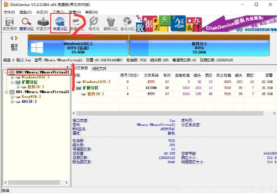Open the 分区(P) menu
This screenshot has height=194, width=277.
tap(42, 12)
